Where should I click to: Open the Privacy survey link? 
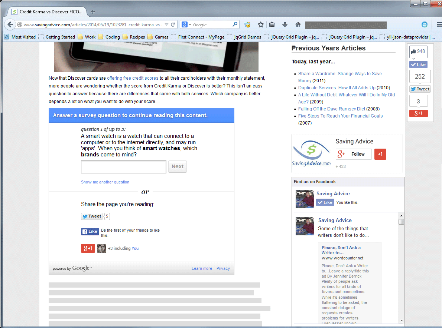click(x=223, y=268)
